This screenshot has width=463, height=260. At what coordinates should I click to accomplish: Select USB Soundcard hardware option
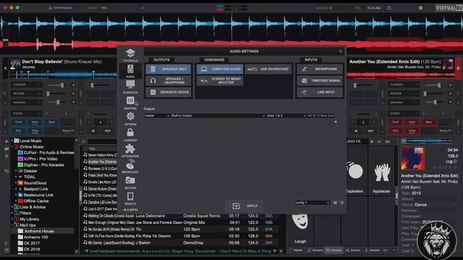268,69
